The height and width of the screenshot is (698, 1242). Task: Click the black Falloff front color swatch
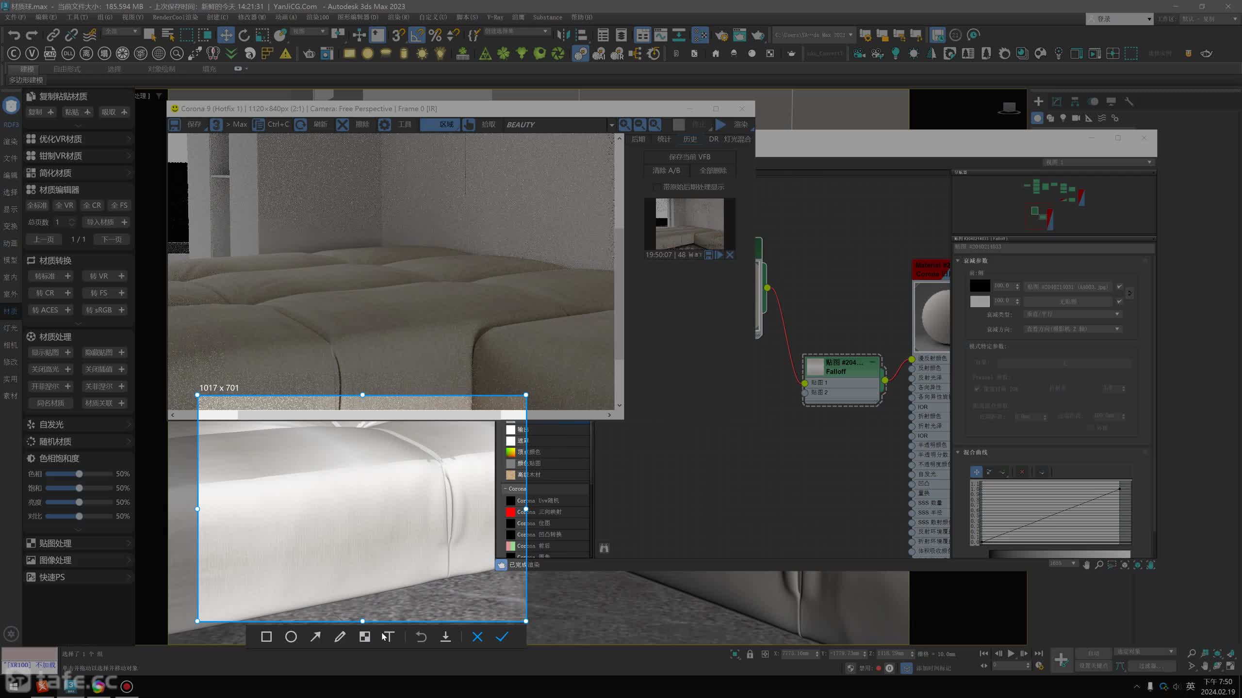click(980, 286)
